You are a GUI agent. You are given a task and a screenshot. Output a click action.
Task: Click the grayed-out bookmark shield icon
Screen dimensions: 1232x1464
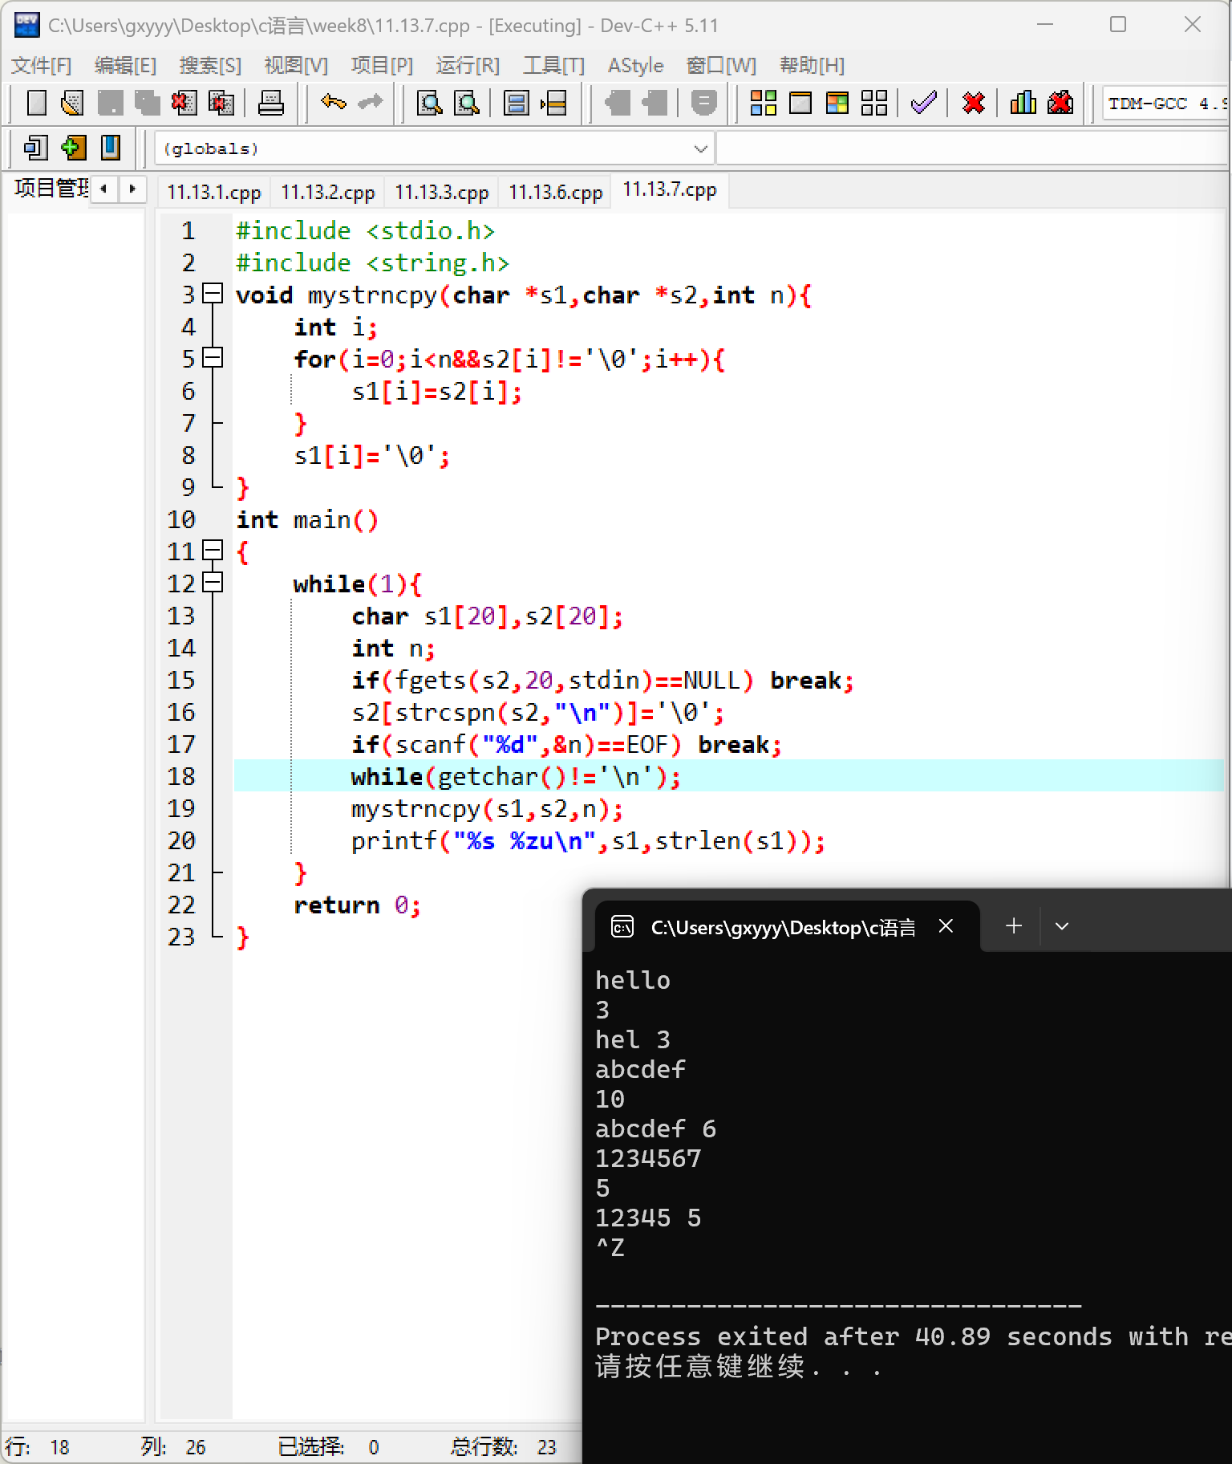click(703, 103)
